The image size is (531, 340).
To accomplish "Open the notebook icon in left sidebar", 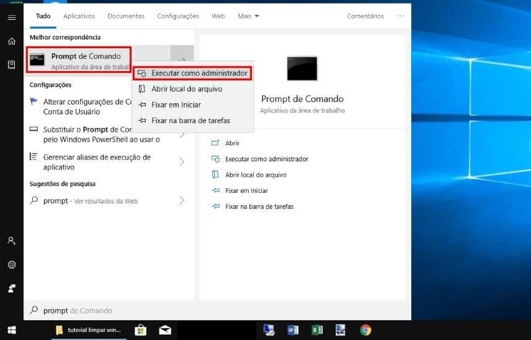I will pos(12,64).
